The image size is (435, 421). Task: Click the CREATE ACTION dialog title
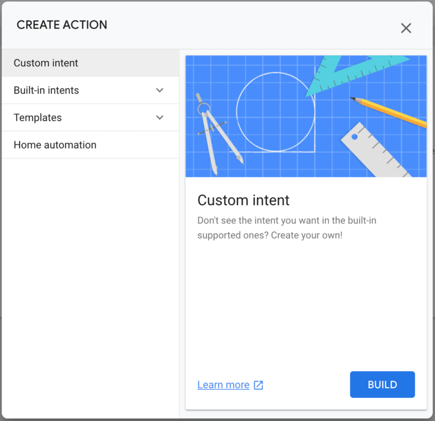tap(62, 25)
